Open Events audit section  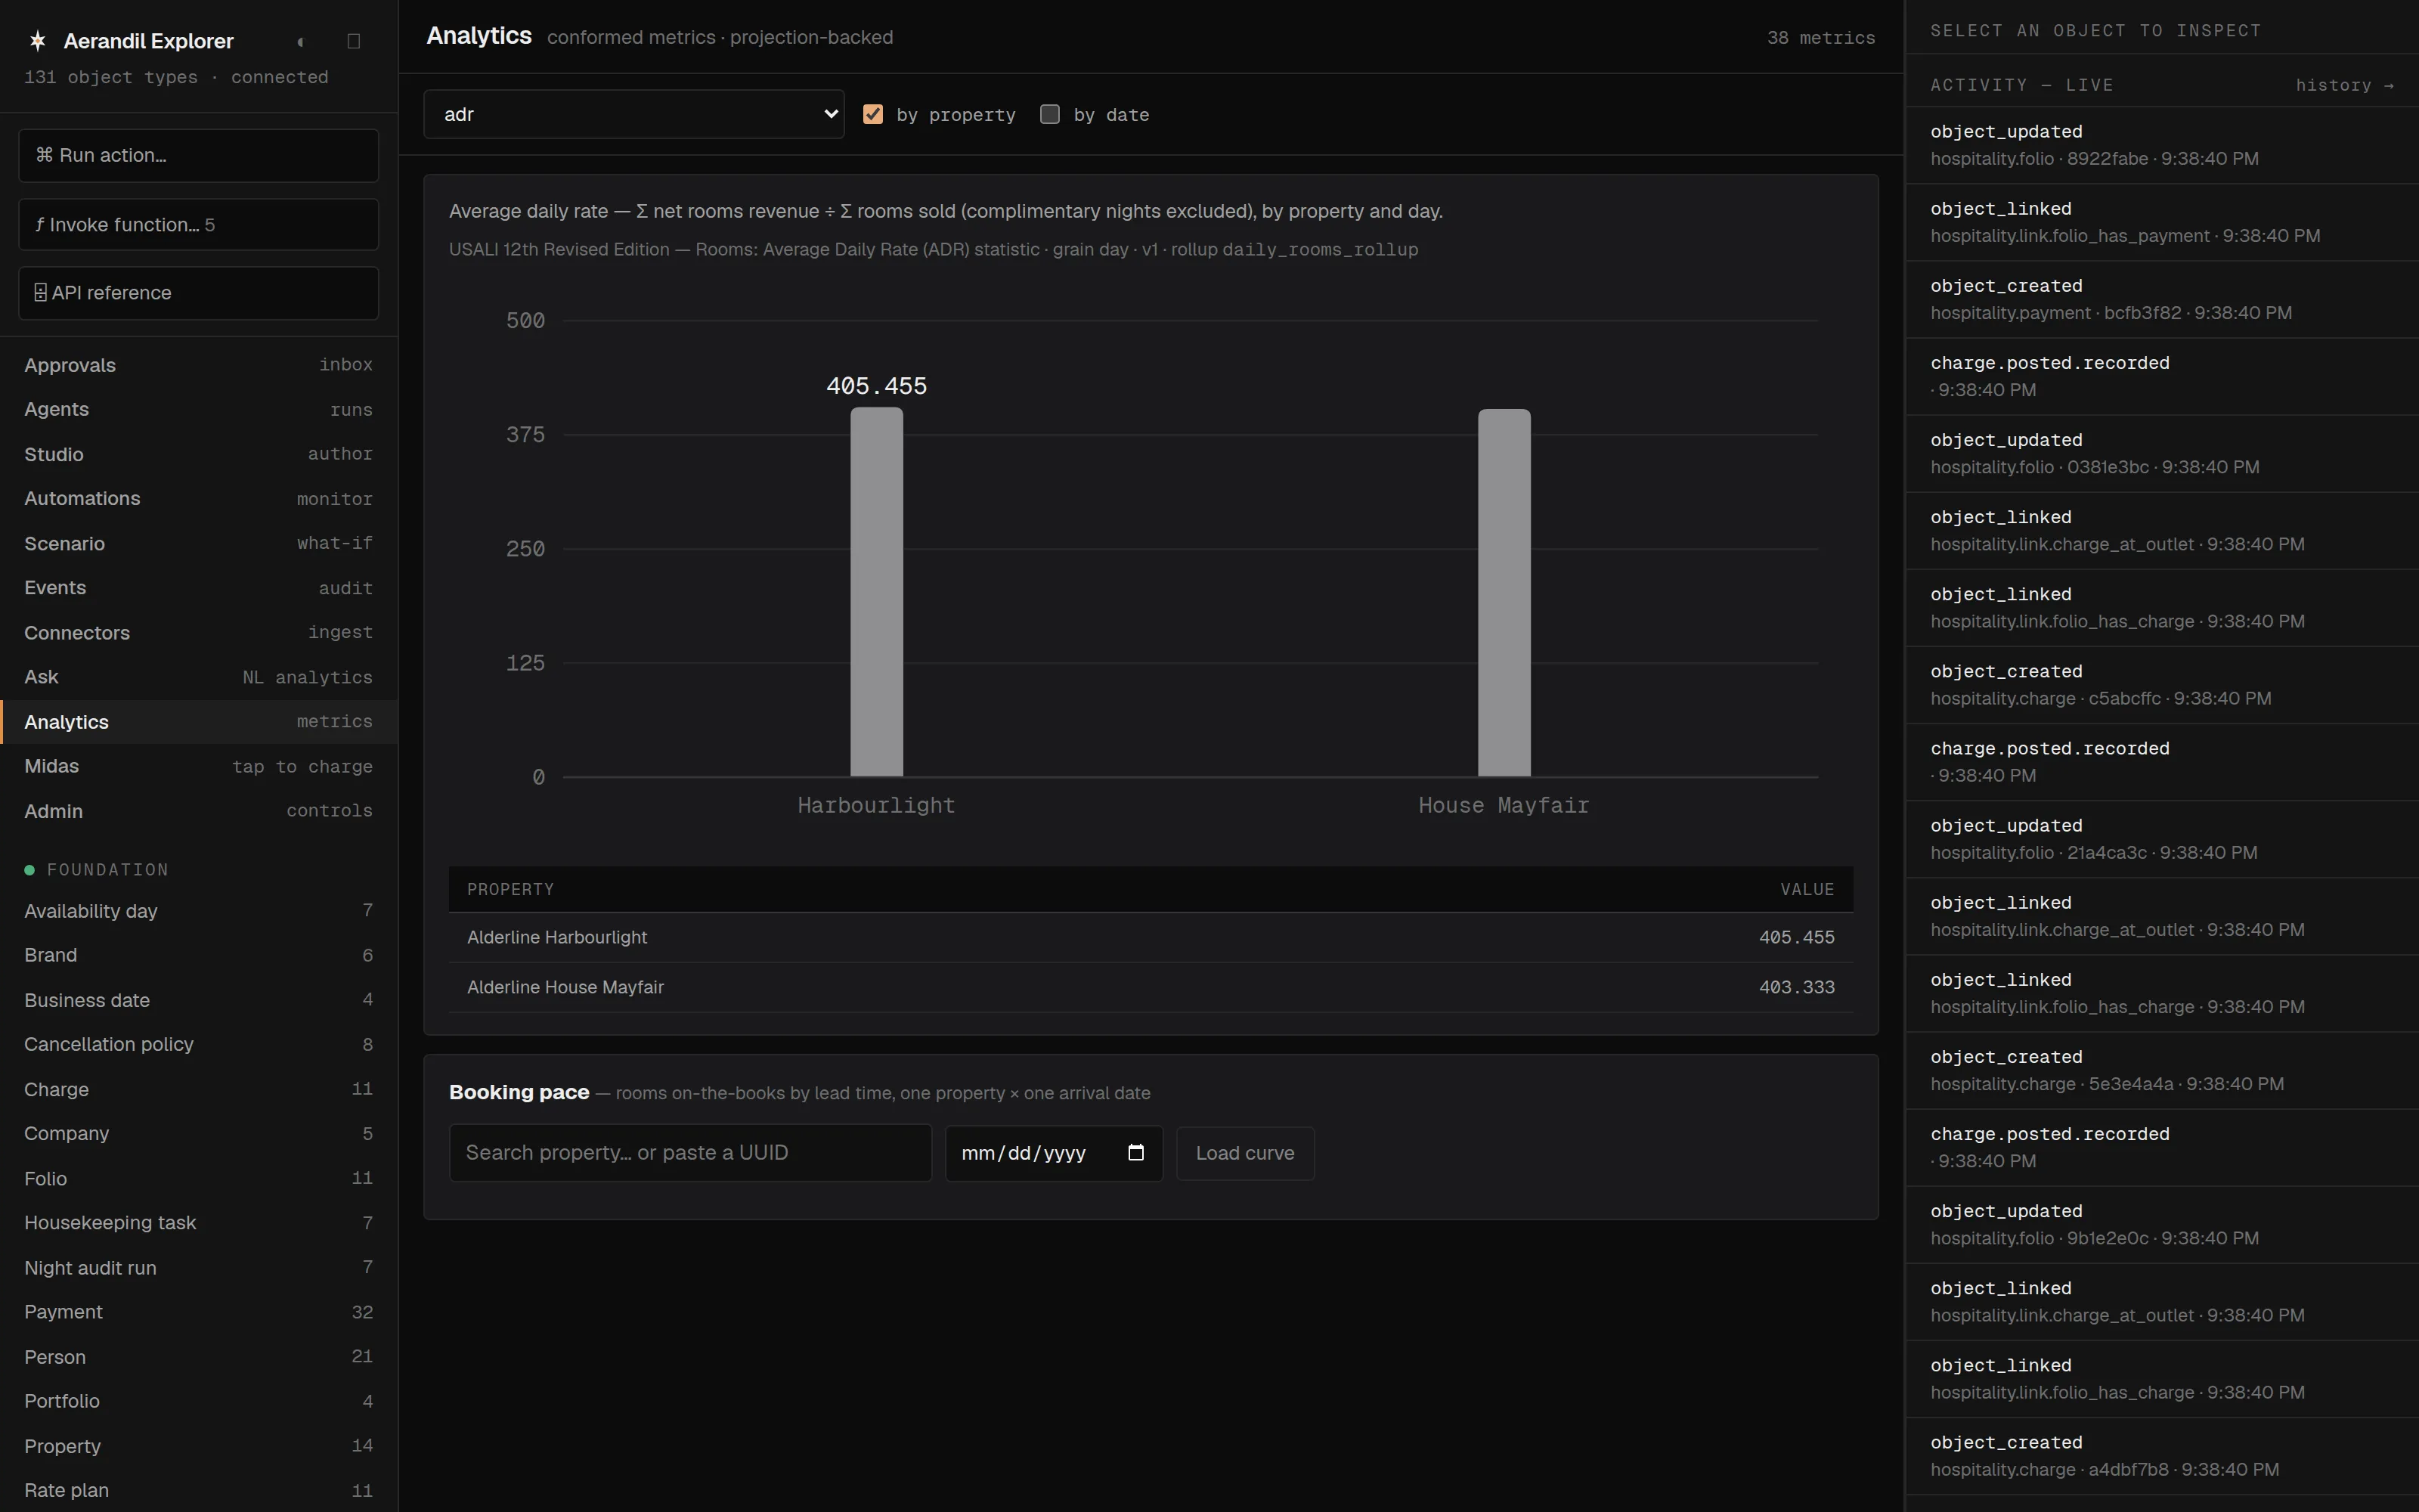(x=198, y=588)
